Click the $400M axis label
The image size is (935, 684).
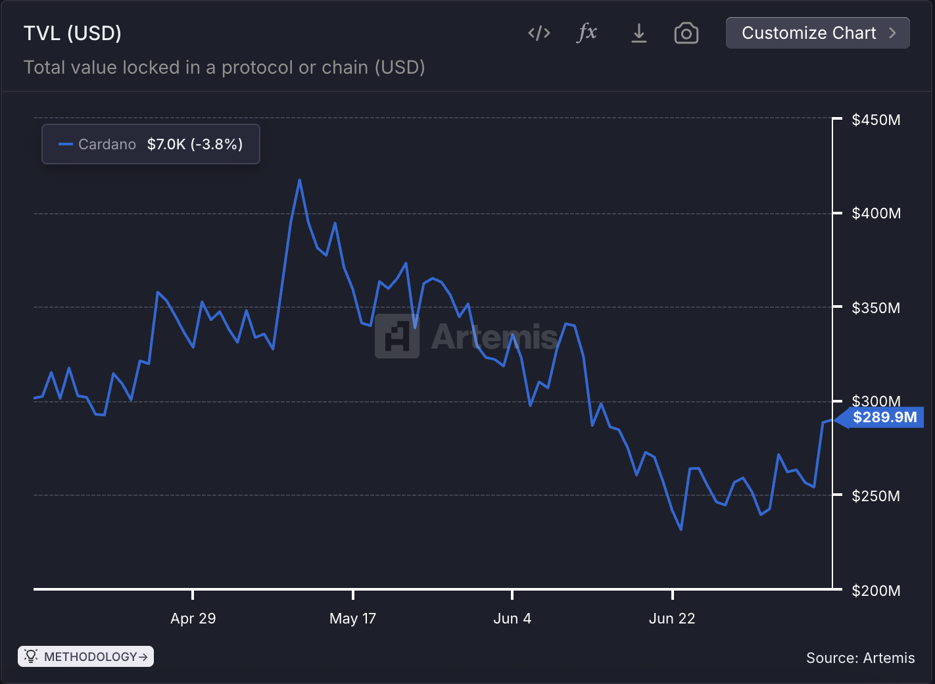click(x=876, y=213)
